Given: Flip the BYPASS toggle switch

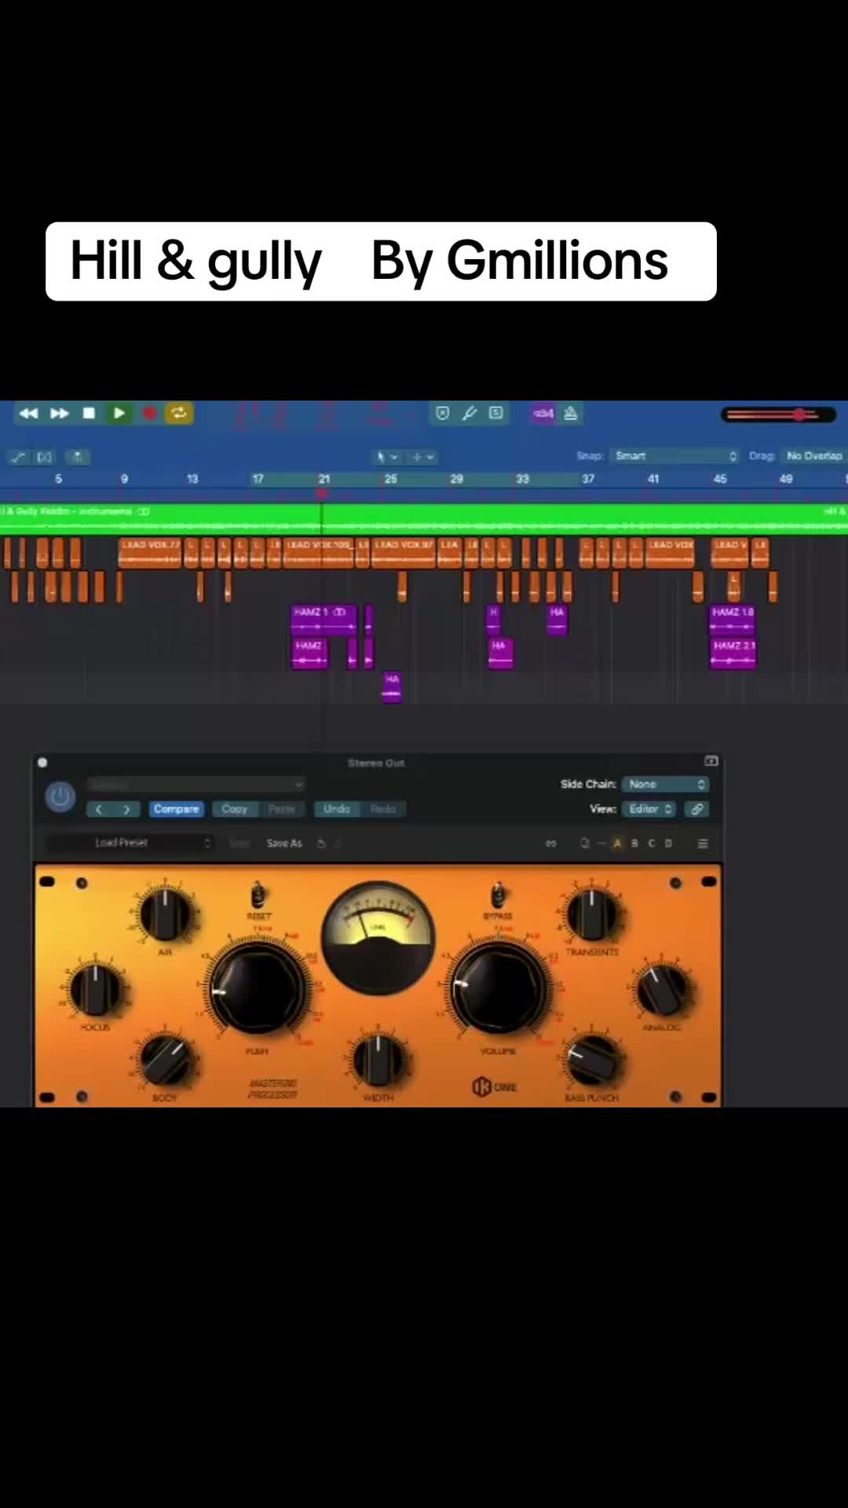Looking at the screenshot, I should [x=498, y=895].
